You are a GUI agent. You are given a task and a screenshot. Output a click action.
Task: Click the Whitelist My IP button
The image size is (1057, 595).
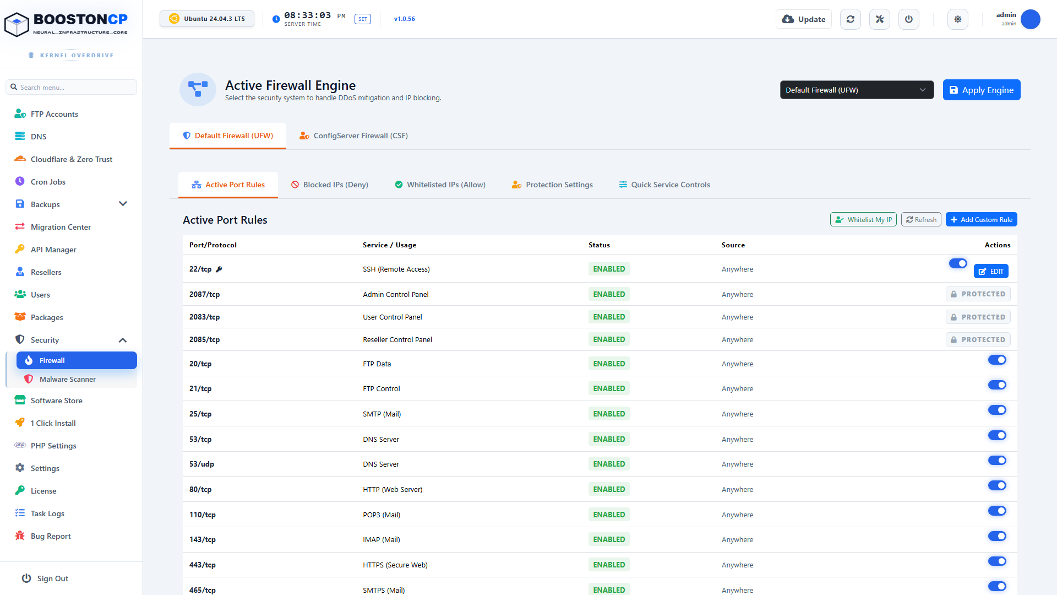pos(863,219)
